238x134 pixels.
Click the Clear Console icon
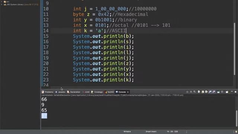[199, 92]
